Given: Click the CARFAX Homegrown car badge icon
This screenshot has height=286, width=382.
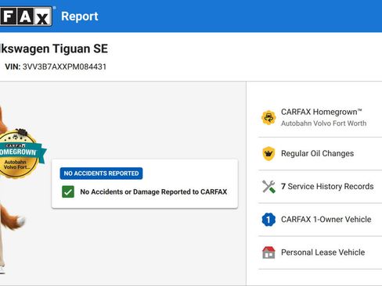Looking at the screenshot, I should pyautogui.click(x=268, y=117).
